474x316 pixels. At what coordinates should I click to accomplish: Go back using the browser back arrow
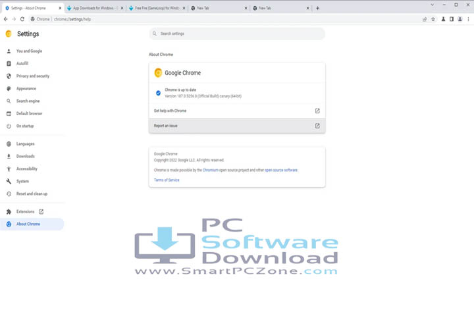[6, 19]
